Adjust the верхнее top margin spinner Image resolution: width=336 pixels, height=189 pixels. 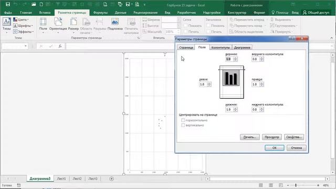235,59
